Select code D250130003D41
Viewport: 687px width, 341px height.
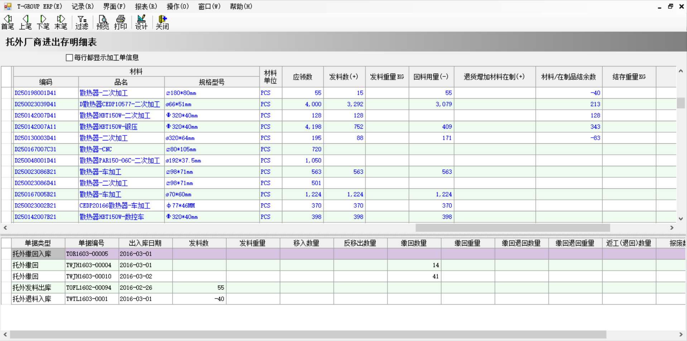pos(35,138)
